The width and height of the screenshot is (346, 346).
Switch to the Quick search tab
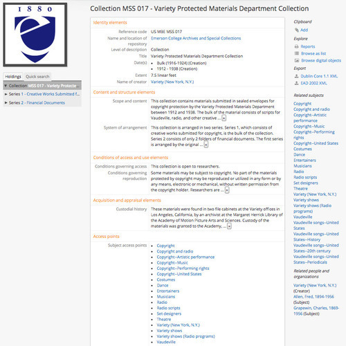[x=37, y=77]
